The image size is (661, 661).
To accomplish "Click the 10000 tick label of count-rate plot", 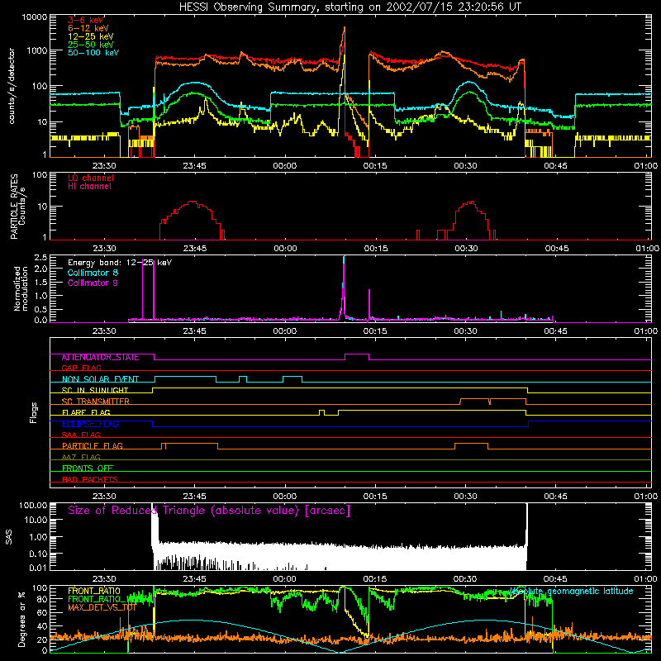I will click(35, 17).
